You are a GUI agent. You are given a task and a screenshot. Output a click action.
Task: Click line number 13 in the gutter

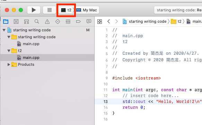pos(106,102)
